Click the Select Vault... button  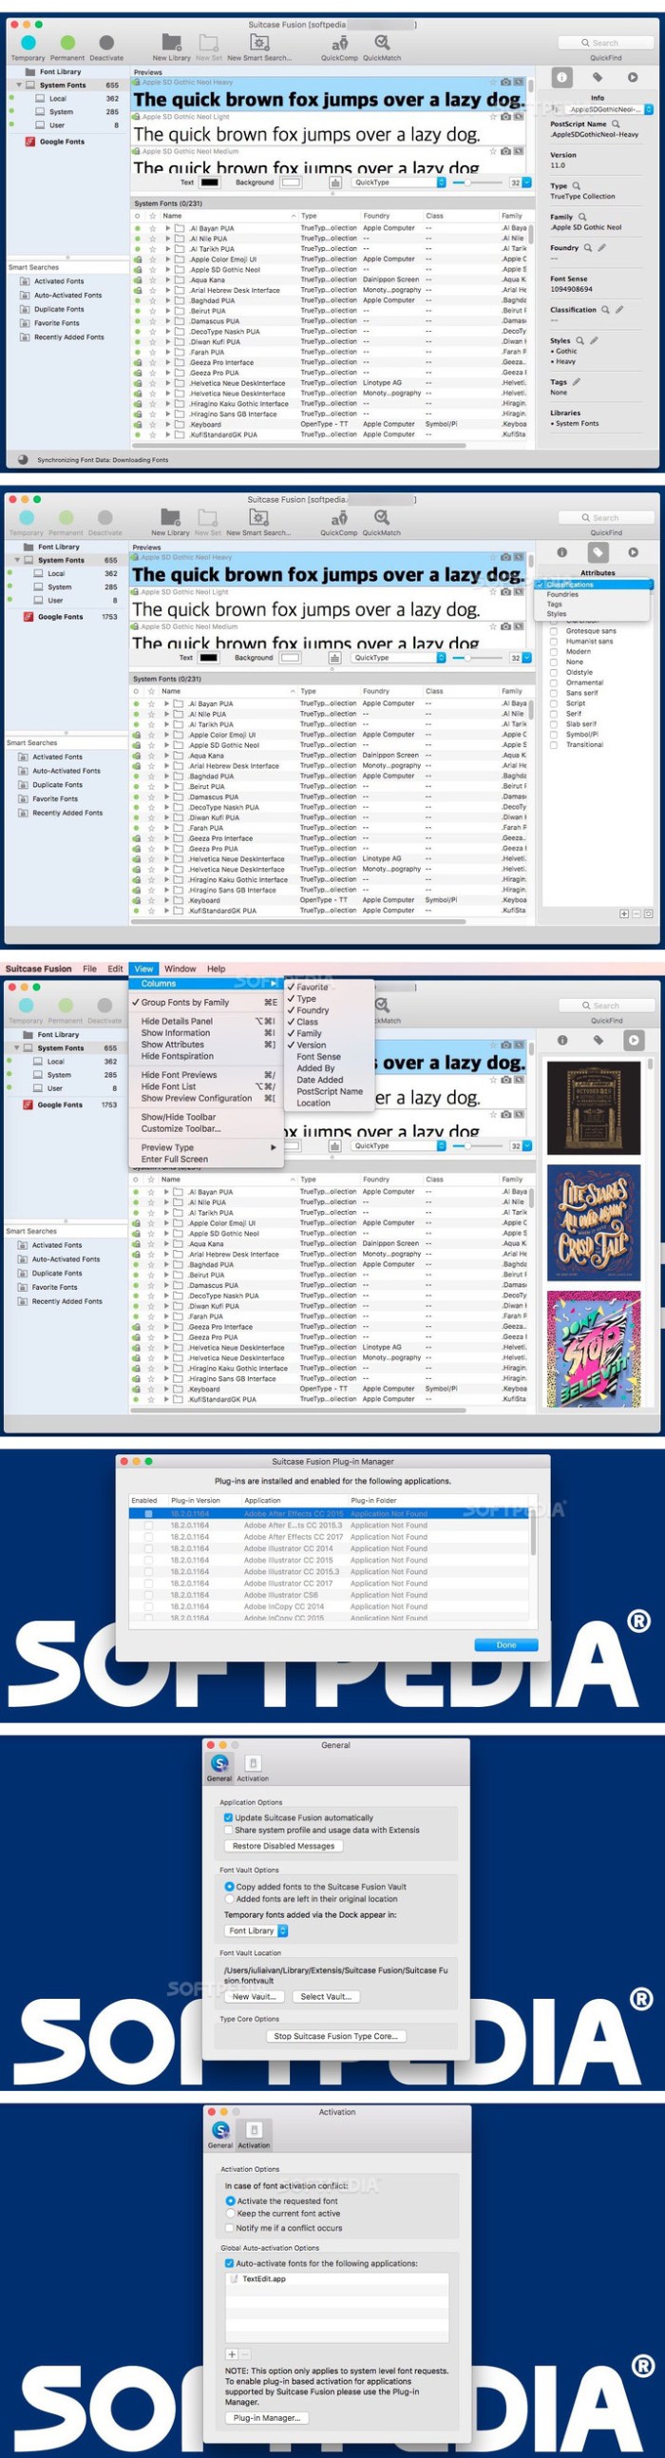point(325,1996)
